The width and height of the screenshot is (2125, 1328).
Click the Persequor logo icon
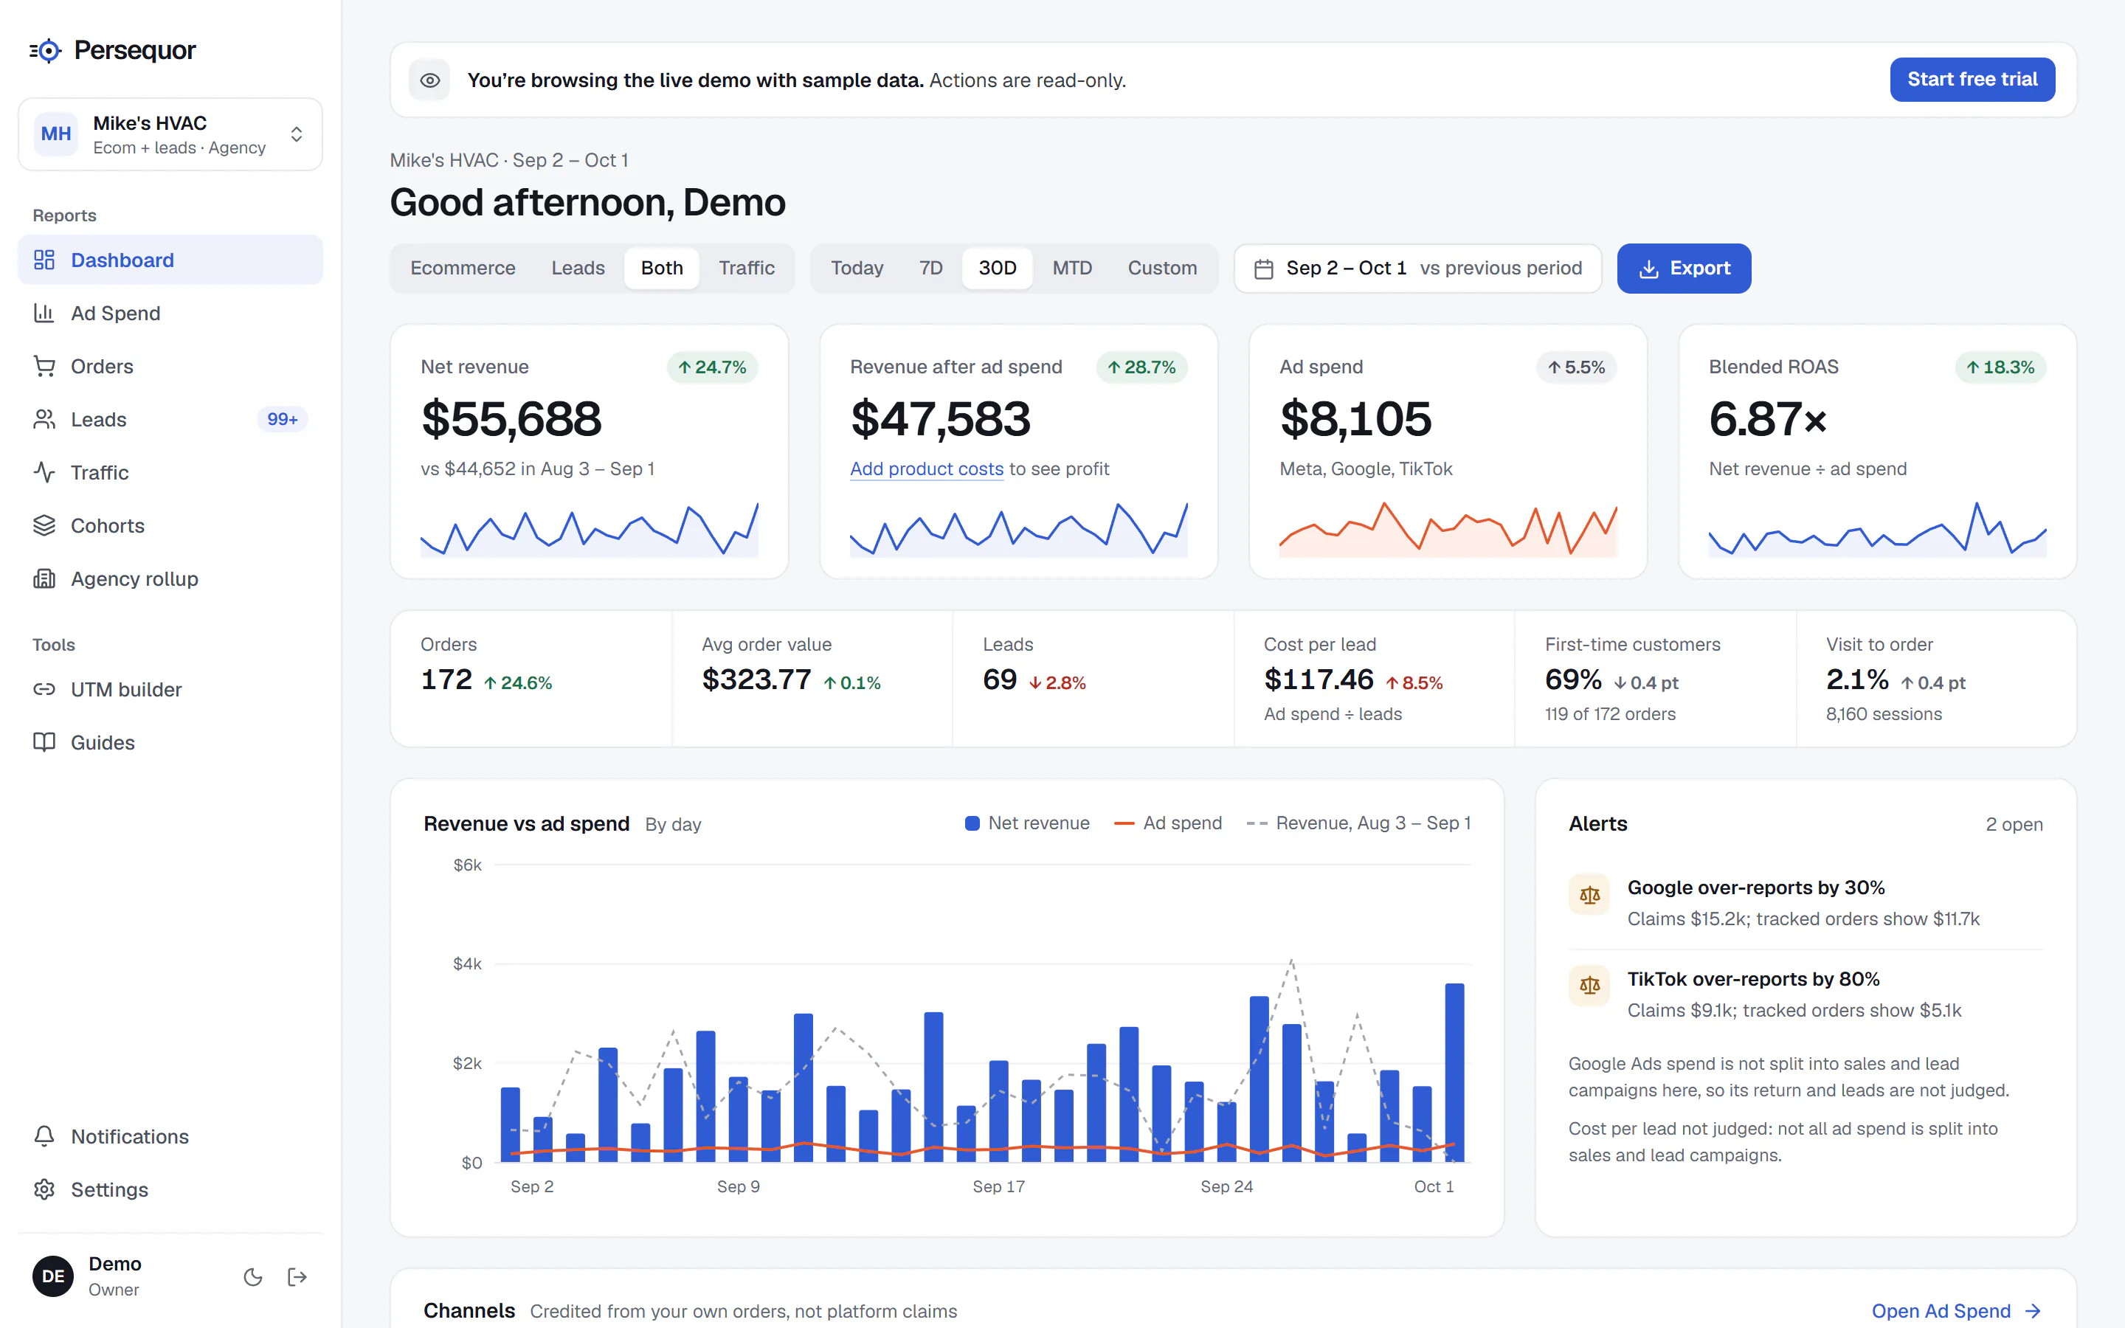coord(46,51)
